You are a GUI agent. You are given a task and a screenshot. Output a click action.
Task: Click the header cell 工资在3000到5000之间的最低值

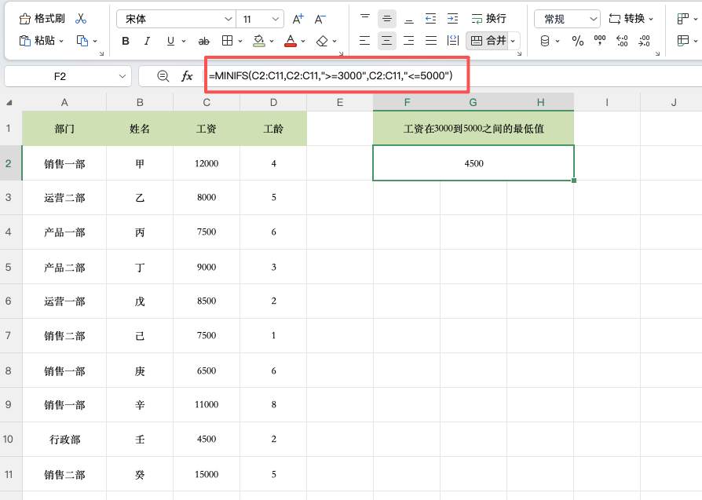click(473, 129)
